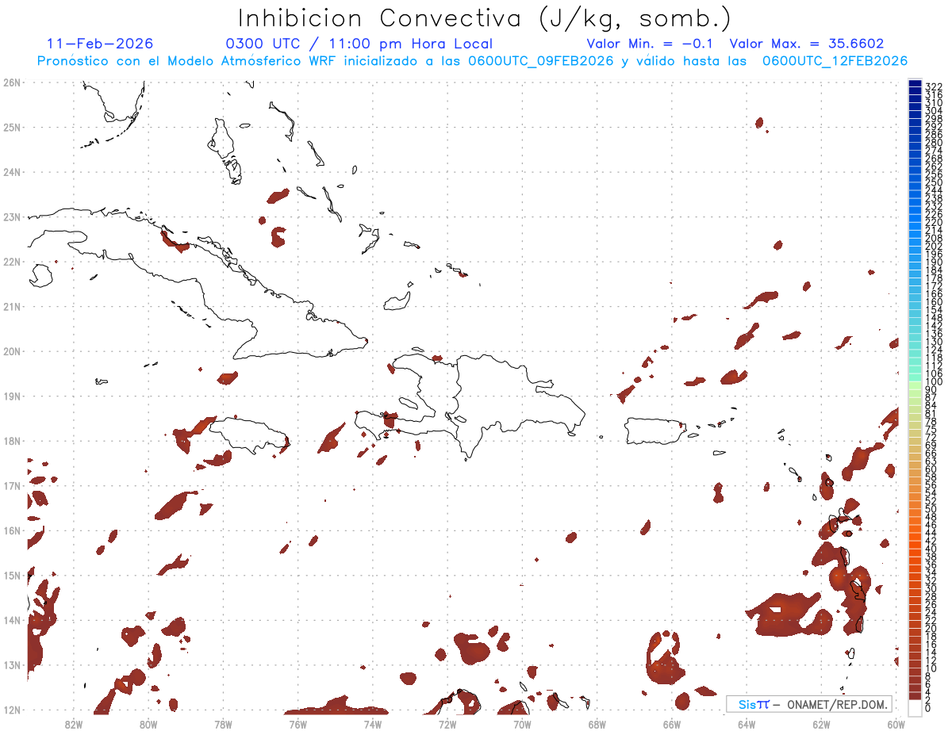
Task: Click the date "11-Feb-2026"
Action: point(100,44)
